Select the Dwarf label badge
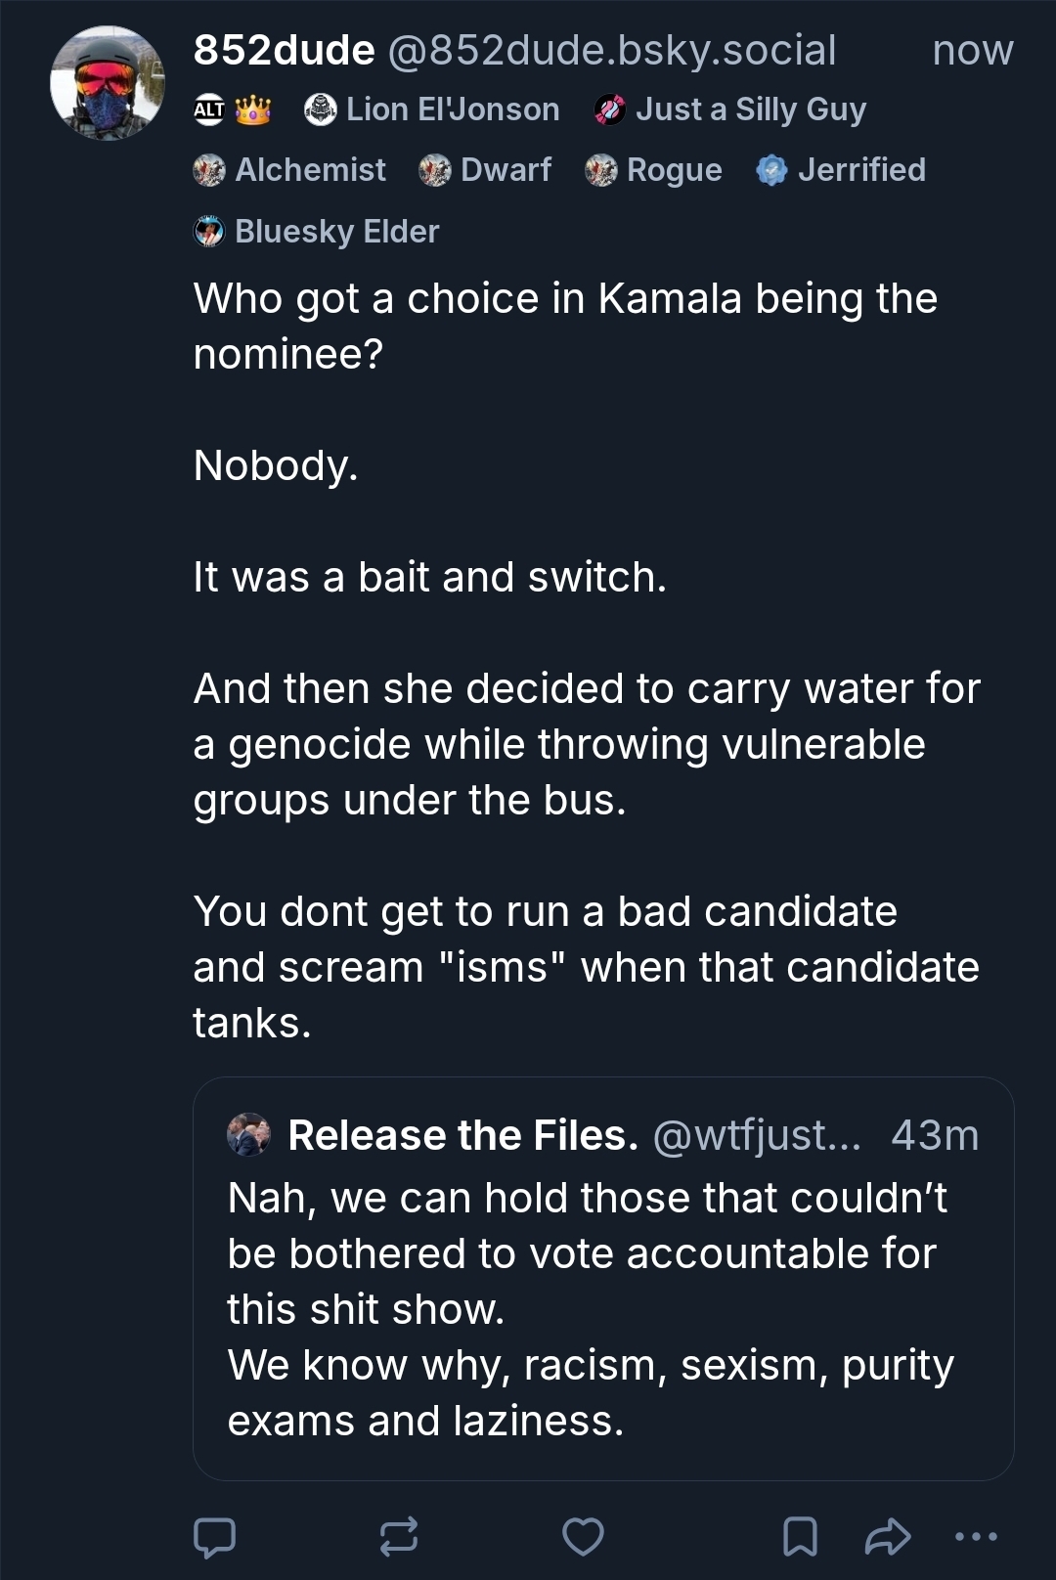This screenshot has height=1580, width=1056. pyautogui.click(x=486, y=170)
